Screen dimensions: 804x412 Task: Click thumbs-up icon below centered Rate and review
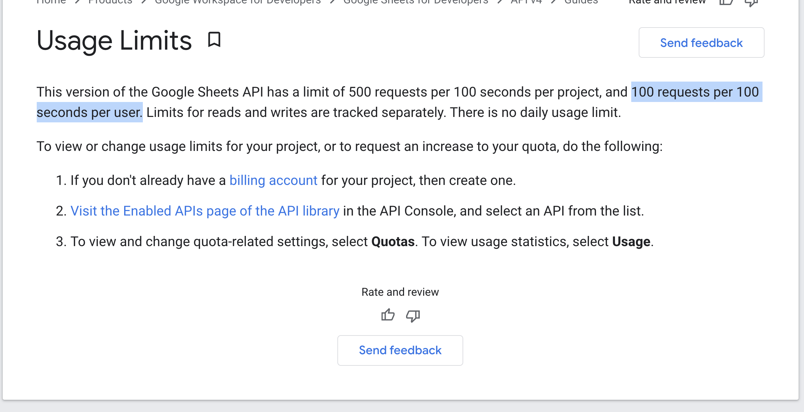click(x=388, y=315)
